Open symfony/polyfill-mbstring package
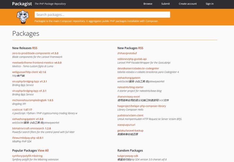Image resolution: width=234 pixels, height=162 pixels. click(x=27, y=156)
